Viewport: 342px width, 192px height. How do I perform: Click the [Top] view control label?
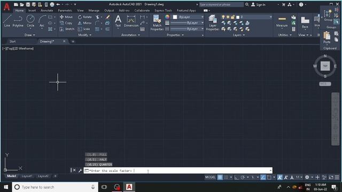(x=10, y=49)
